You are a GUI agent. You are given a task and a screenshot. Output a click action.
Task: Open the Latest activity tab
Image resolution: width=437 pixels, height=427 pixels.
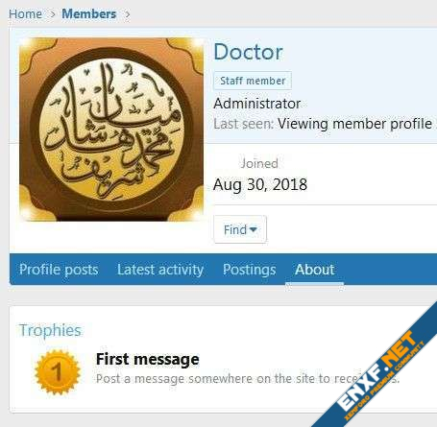click(x=160, y=270)
